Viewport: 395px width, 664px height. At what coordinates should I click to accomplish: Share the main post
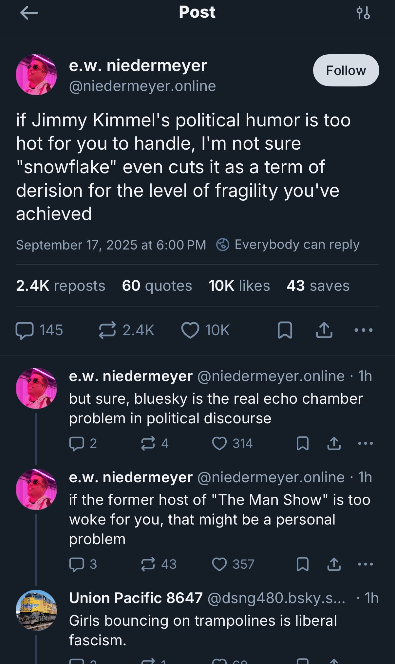coord(324,330)
